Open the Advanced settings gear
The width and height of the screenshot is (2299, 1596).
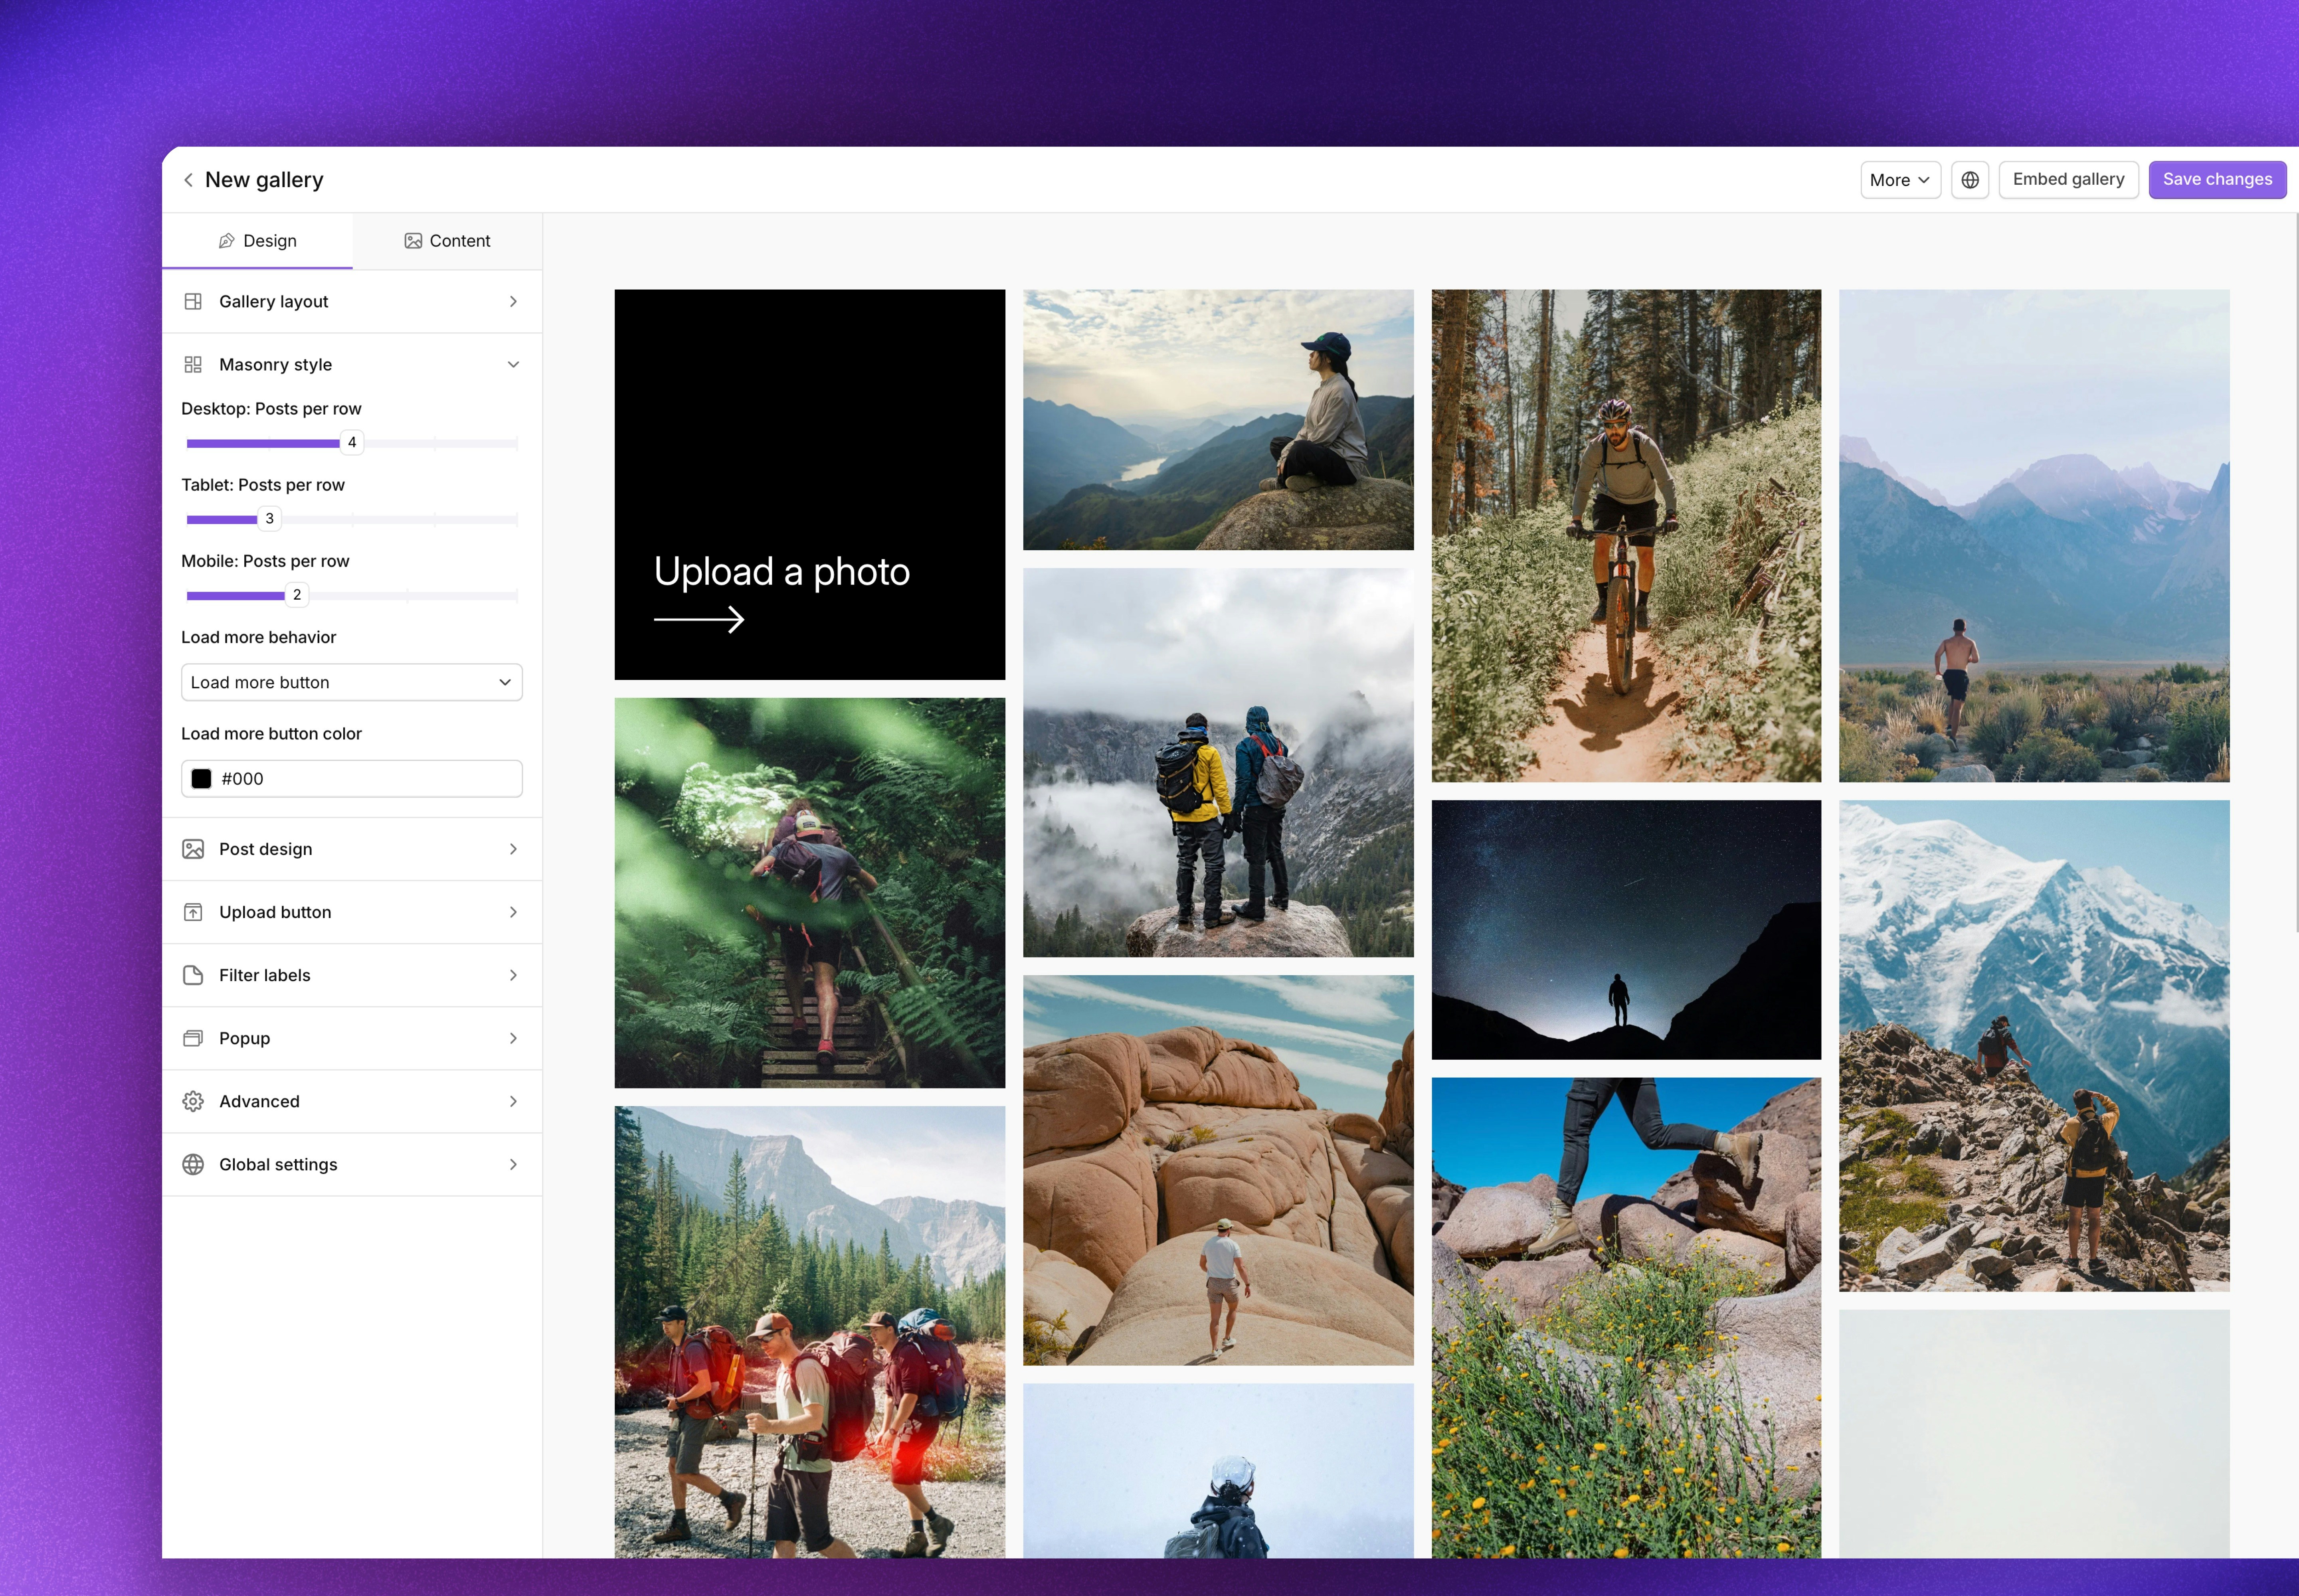[193, 1101]
